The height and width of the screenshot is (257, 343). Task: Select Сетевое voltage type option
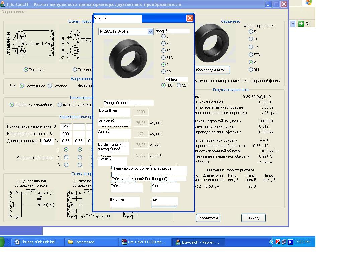pos(50,86)
